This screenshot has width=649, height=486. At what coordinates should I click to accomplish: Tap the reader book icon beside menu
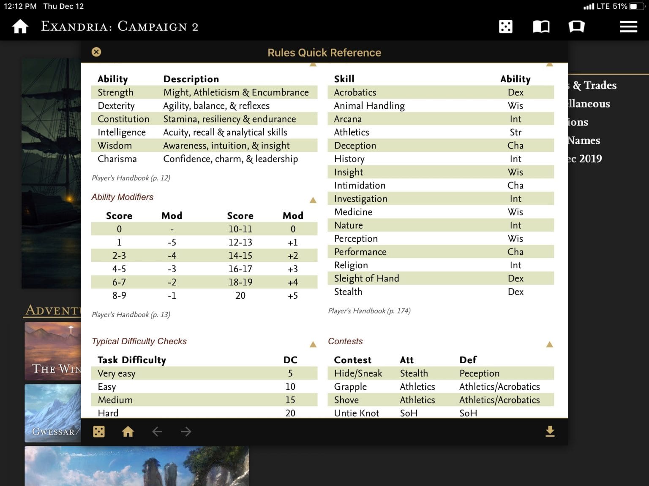click(x=576, y=27)
